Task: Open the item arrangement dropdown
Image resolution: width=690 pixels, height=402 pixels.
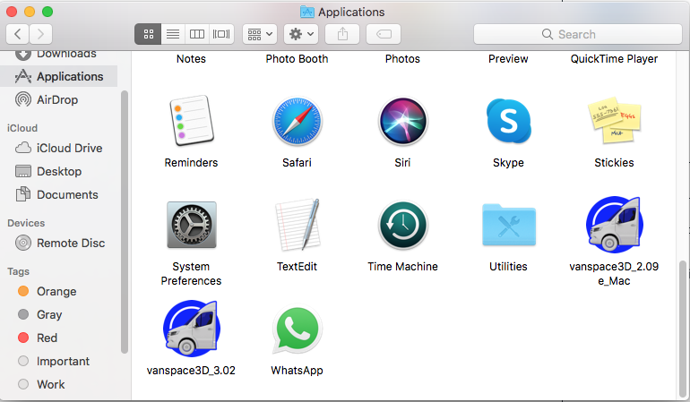Action: coord(260,34)
